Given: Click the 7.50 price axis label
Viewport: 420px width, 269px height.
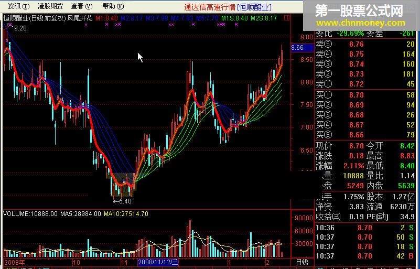Looking at the screenshot, I should (307, 104).
